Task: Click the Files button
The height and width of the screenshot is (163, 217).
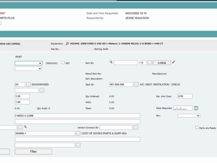Action: click(x=34, y=151)
